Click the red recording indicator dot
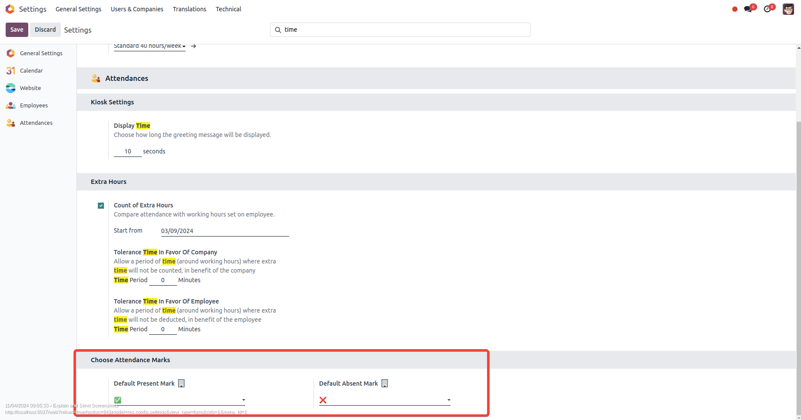This screenshot has height=420, width=801. point(734,9)
